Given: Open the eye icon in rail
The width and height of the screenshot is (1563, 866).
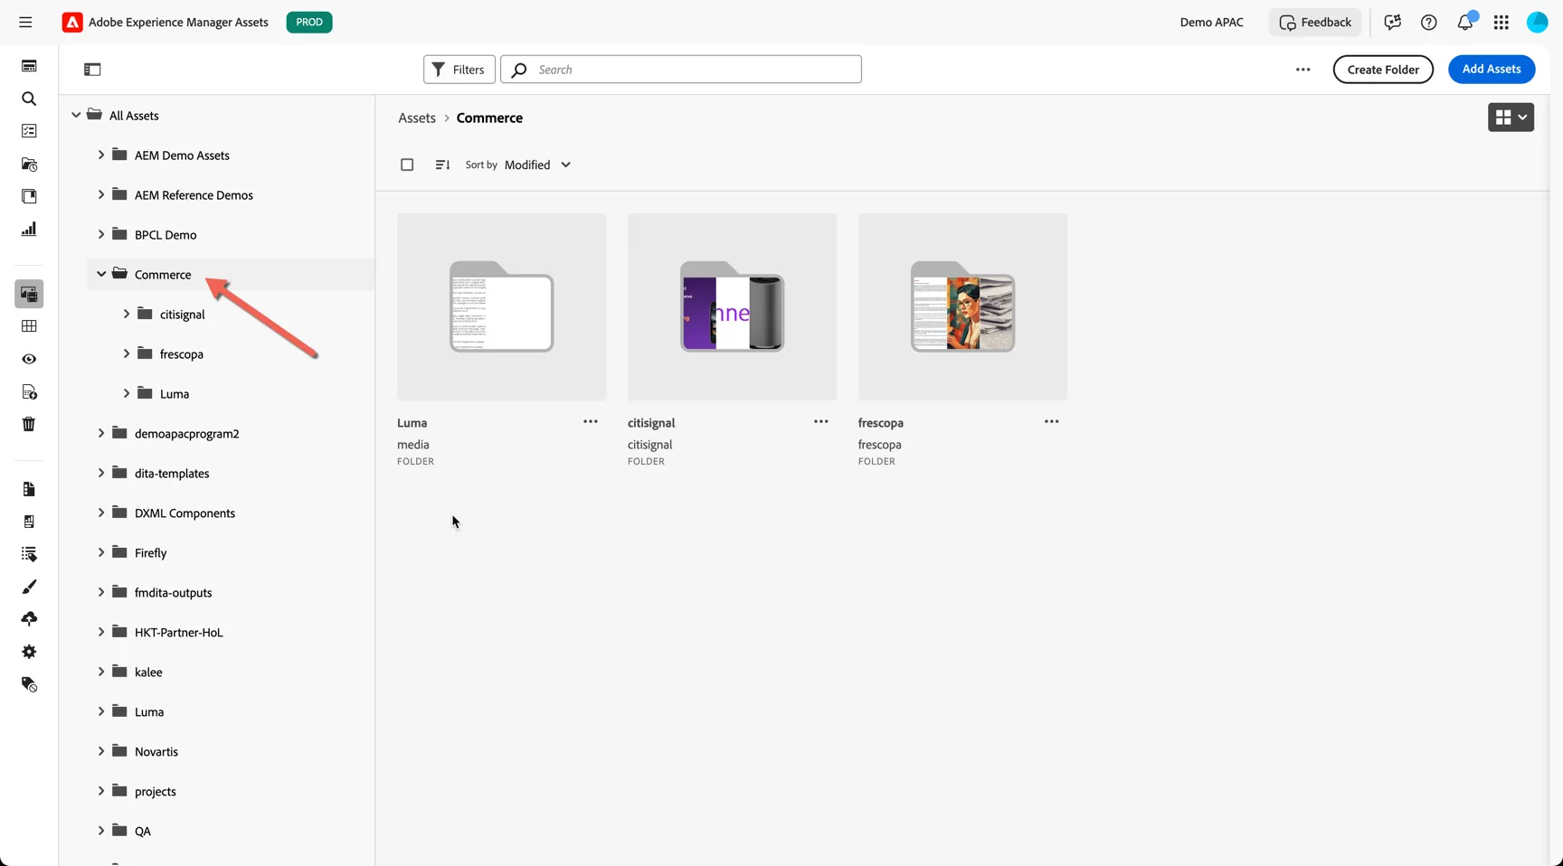Looking at the screenshot, I should tap(29, 359).
